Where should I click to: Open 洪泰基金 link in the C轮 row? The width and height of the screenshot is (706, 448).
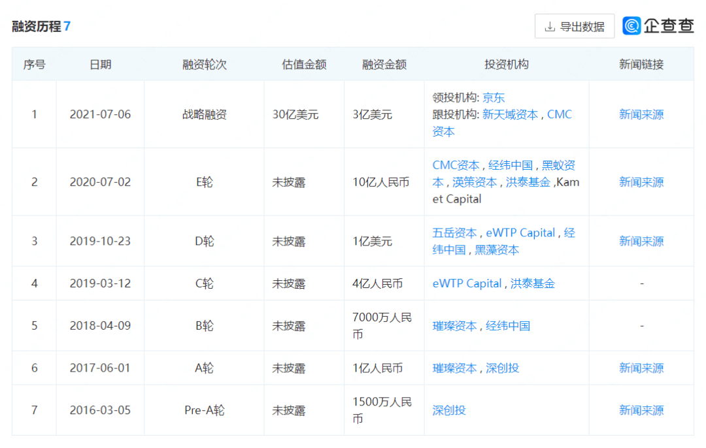click(533, 283)
